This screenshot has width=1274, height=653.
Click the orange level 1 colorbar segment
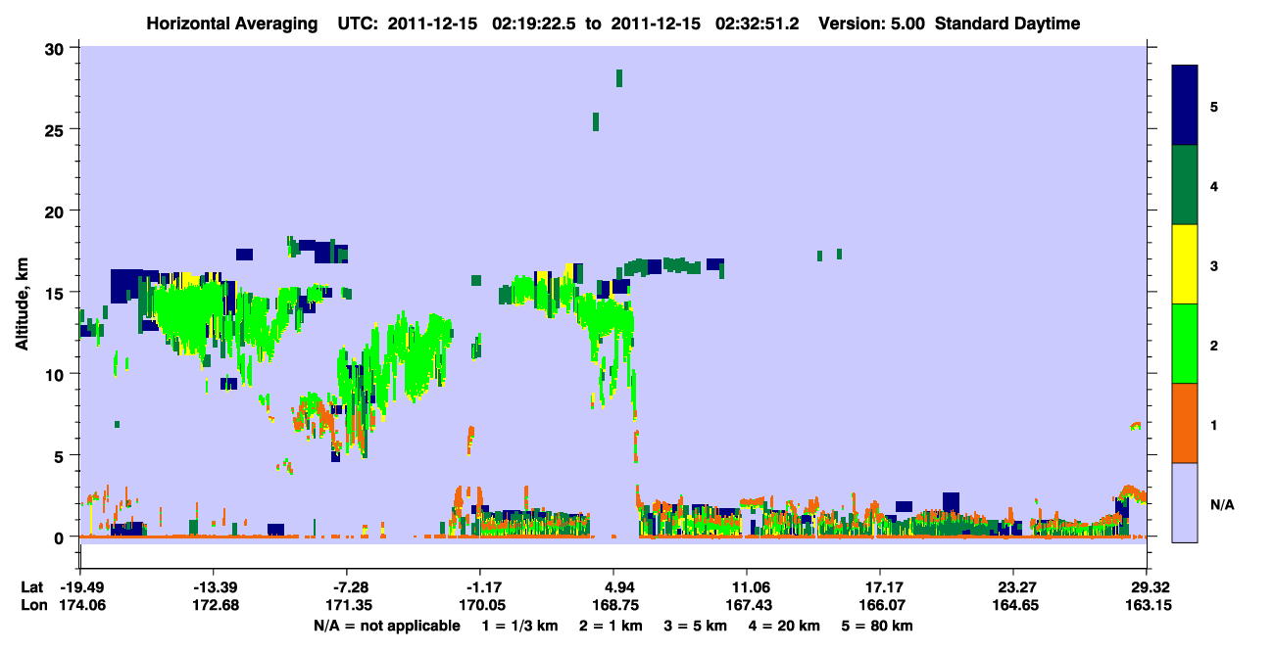1185,423
